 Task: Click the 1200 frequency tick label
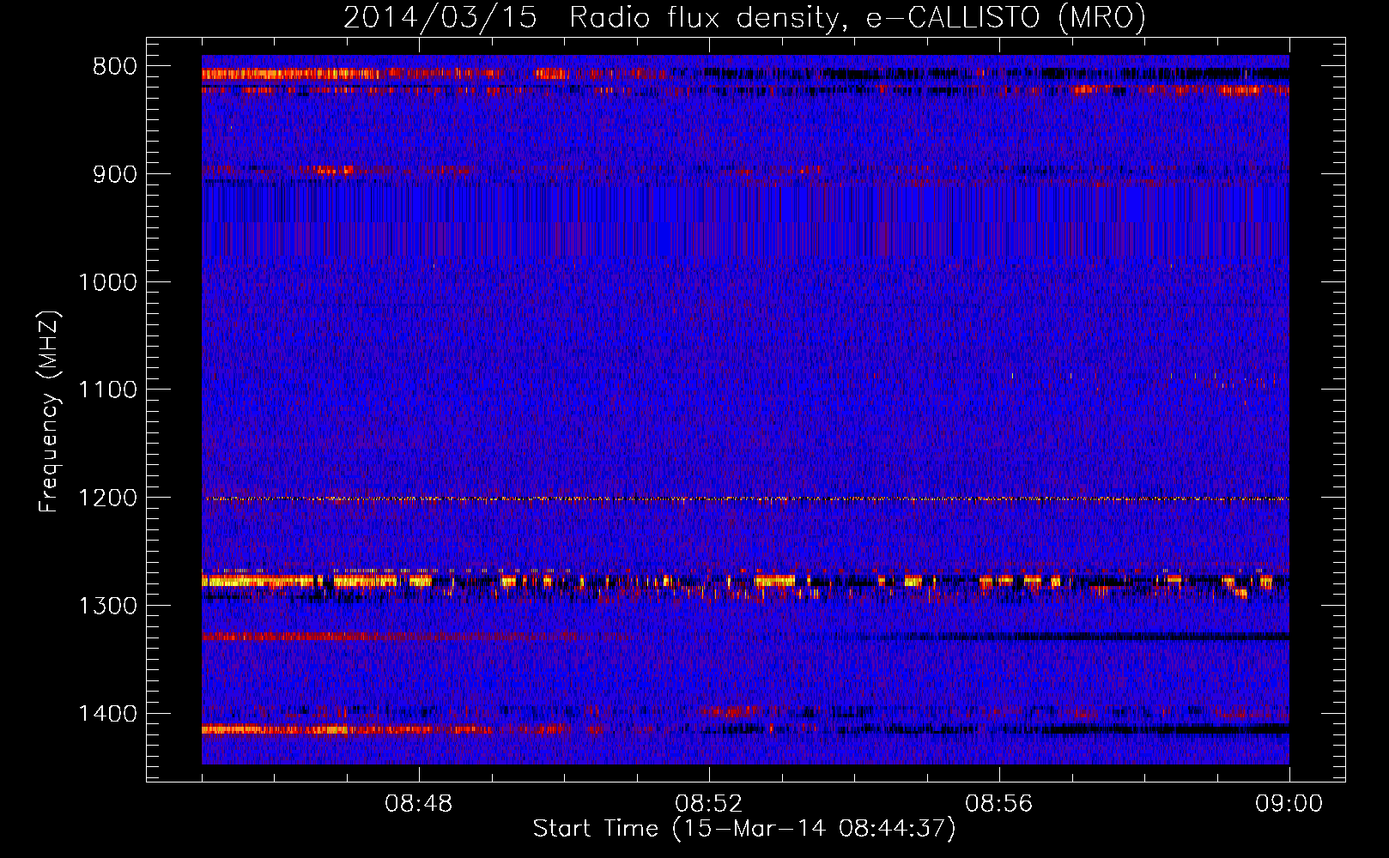click(x=108, y=498)
